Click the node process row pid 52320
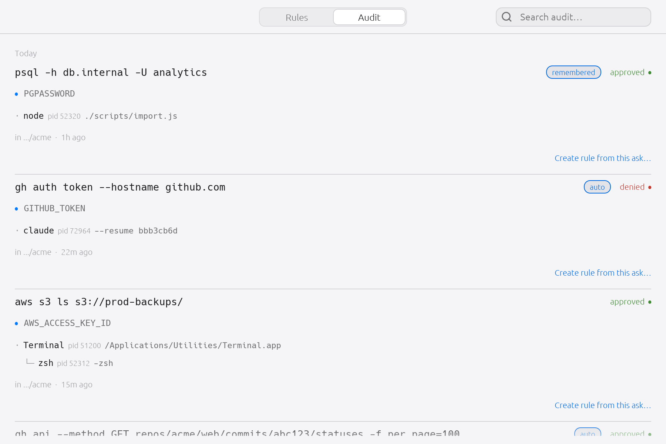Viewport: 666px width, 444px height. tap(96, 116)
